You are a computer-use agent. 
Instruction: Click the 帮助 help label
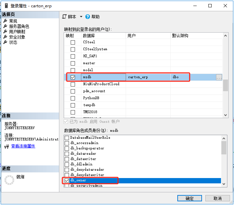pos(95,17)
